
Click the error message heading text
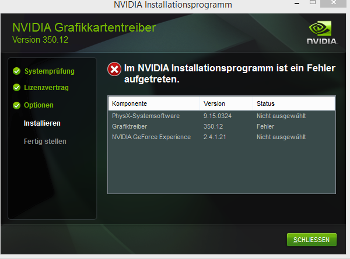(230, 74)
